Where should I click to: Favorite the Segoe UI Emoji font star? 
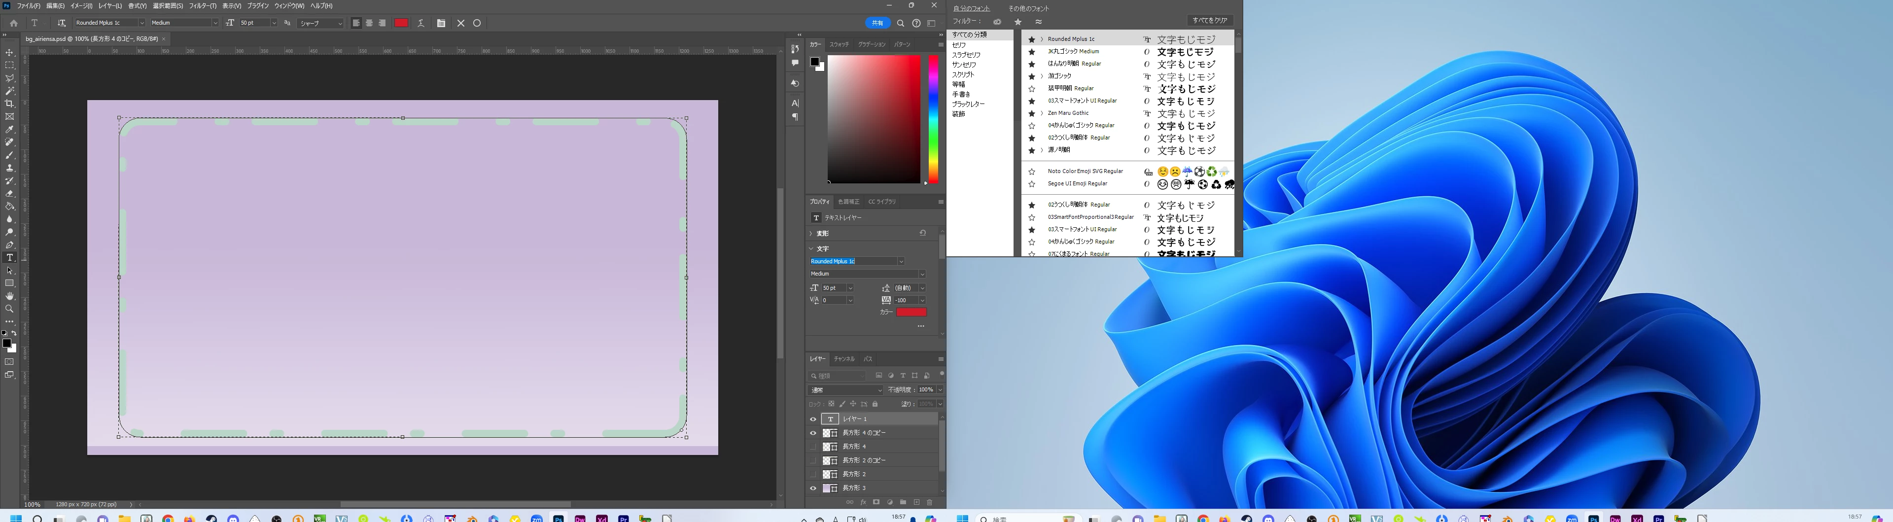point(1032,184)
